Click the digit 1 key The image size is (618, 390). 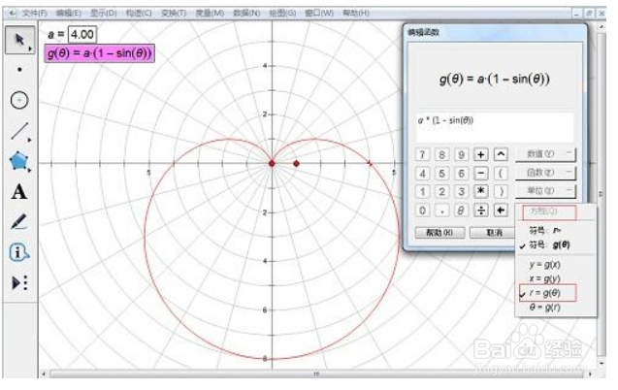[x=422, y=191]
